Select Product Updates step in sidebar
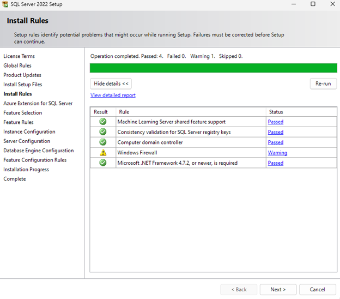This screenshot has height=299, width=340. tap(22, 75)
